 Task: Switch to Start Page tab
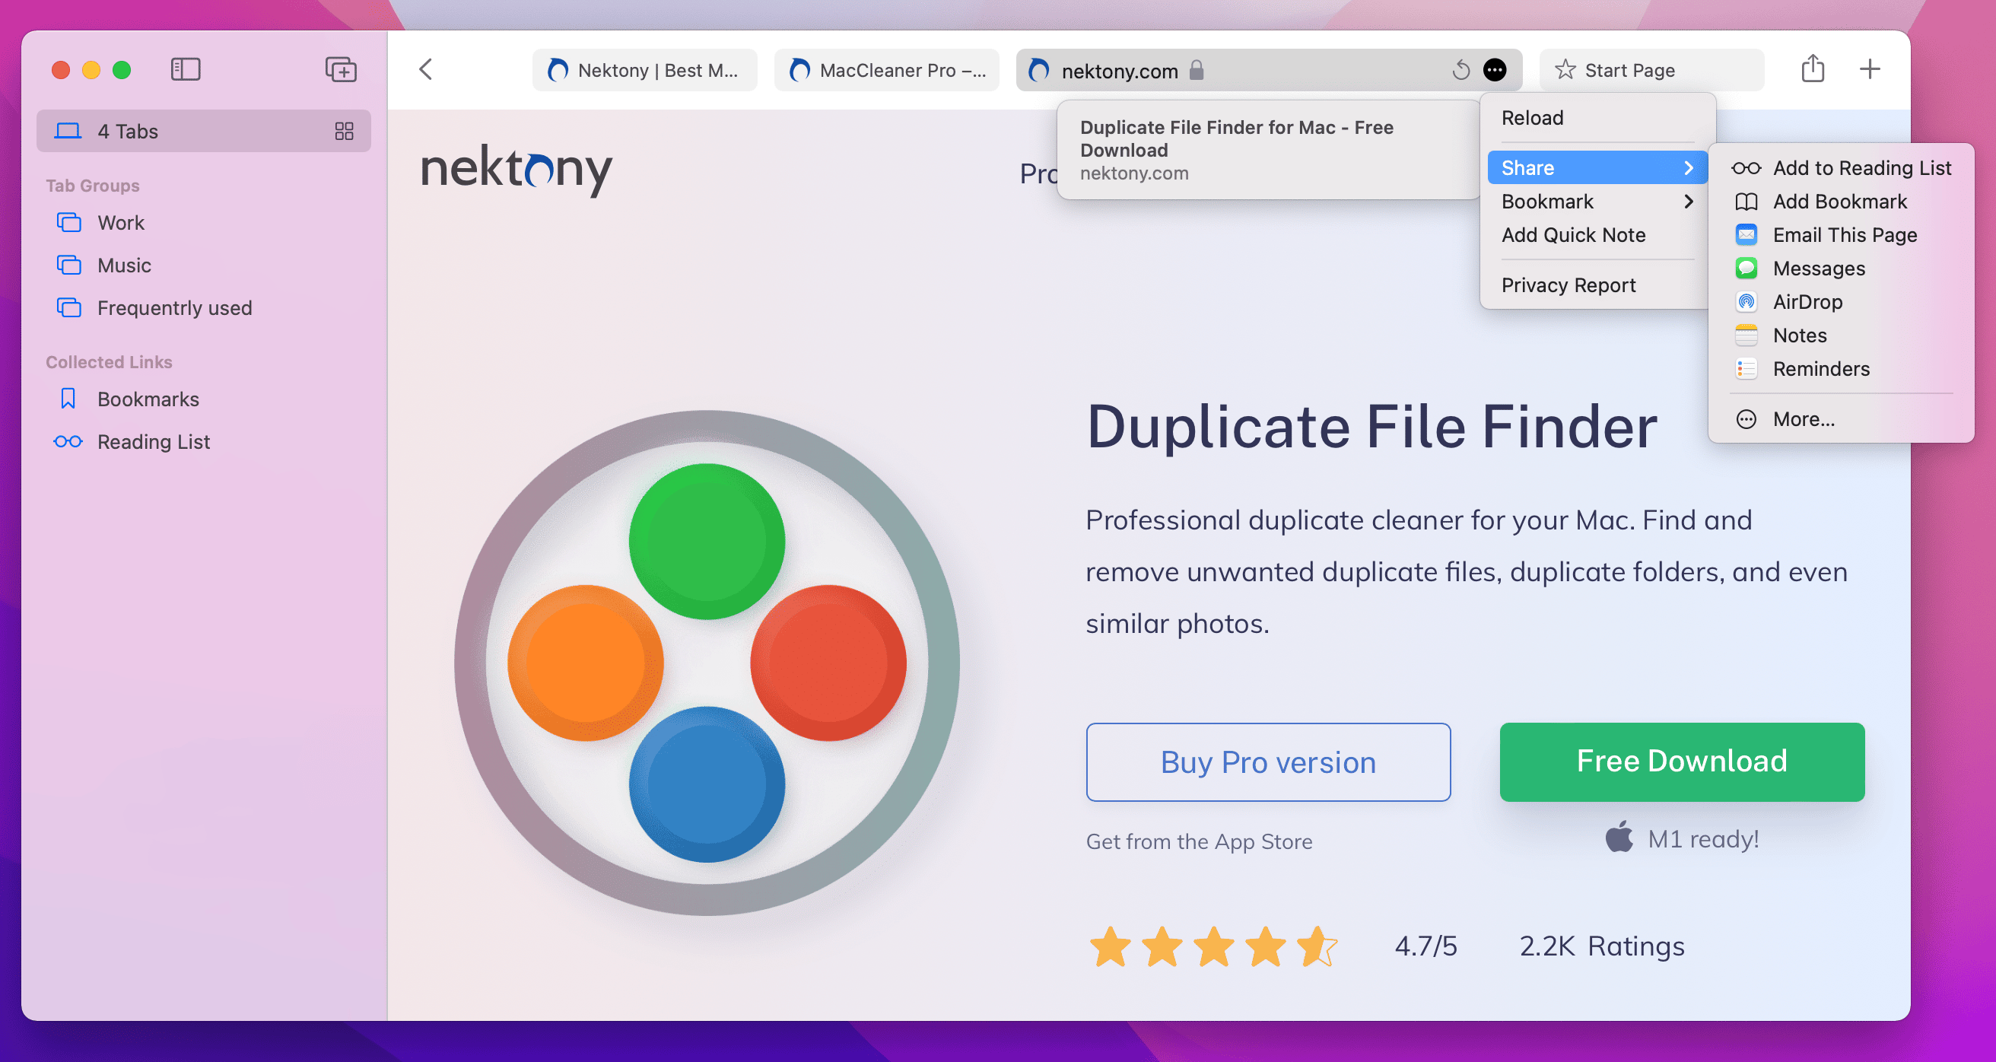click(1652, 70)
